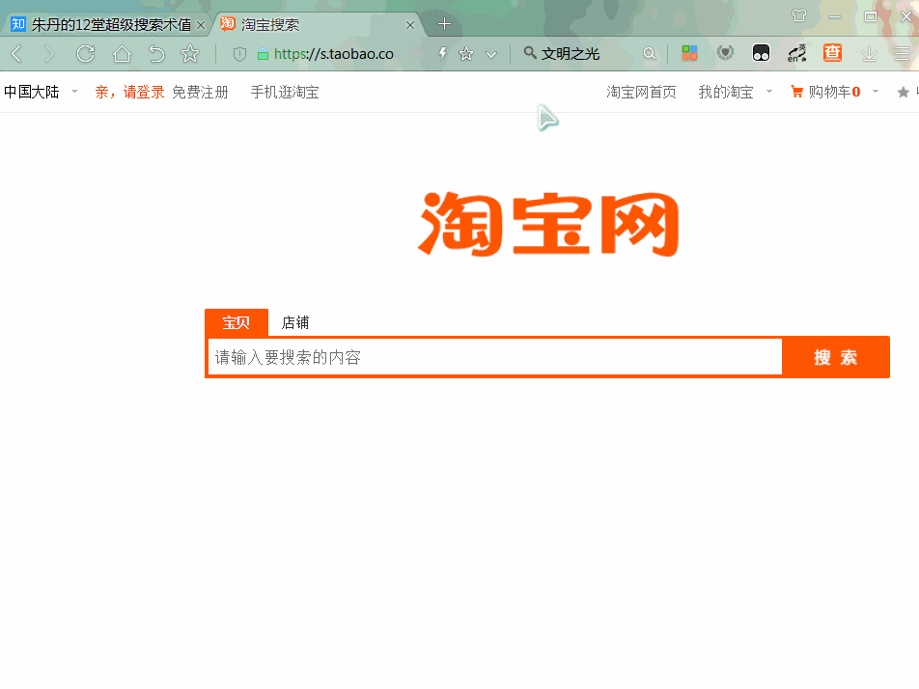Close the 淘宝搜索 tab
The height and width of the screenshot is (689, 919).
(x=410, y=25)
